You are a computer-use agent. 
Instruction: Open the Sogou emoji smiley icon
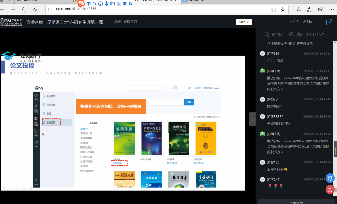(100, 3)
